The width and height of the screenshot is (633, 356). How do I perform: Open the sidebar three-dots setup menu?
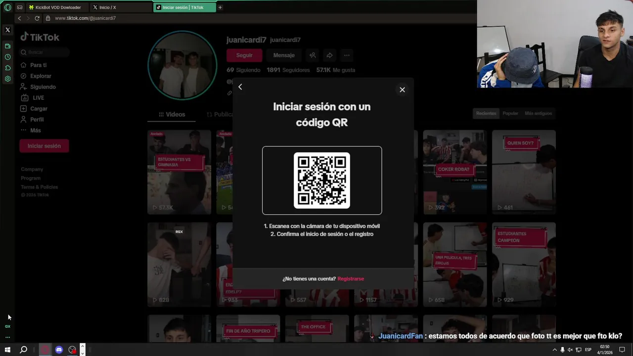pyautogui.click(x=7, y=337)
